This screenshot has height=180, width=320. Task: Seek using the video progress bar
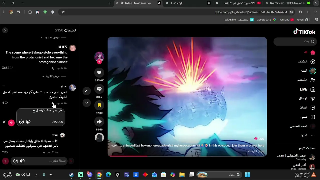pos(187,156)
